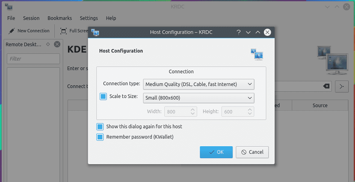Click the connect go arrow button

pos(342,86)
